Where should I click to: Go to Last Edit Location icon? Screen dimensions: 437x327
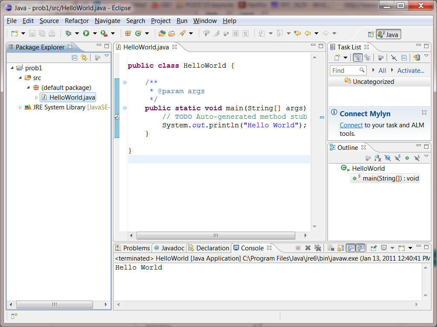(x=297, y=33)
